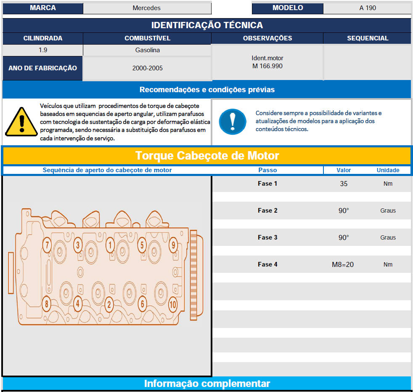Screen dimensions: 413x392
Task: Select the Recomendações e condições prévias header
Action: [207, 90]
